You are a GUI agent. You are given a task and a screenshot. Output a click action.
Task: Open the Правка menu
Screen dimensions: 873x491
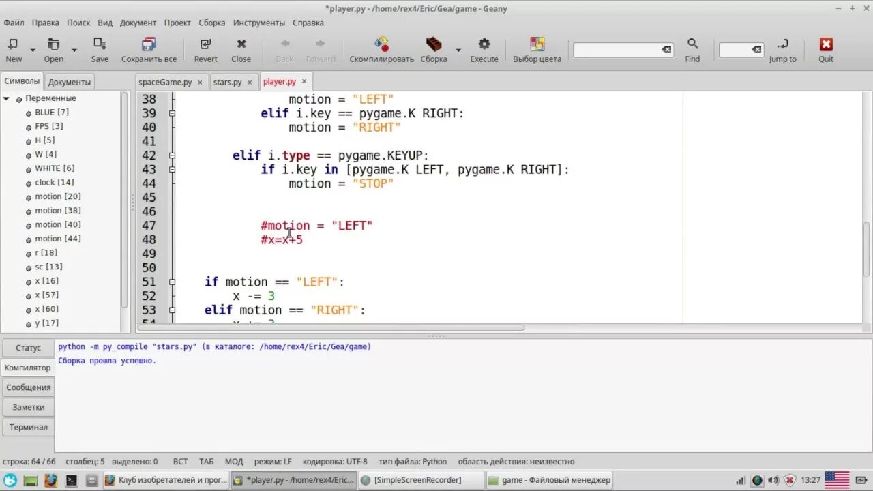click(46, 23)
